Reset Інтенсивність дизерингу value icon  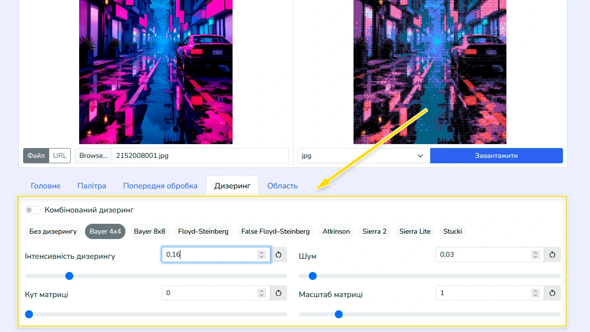click(x=279, y=255)
